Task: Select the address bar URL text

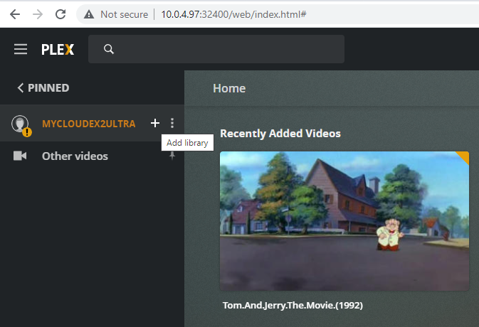Action: click(x=233, y=14)
